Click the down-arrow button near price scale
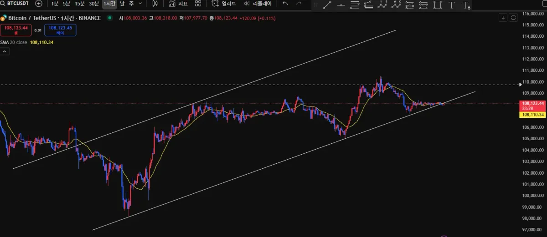 (503, 18)
